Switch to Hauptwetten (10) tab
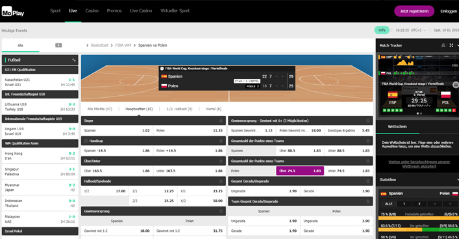The height and width of the screenshot is (239, 459). 139,109
